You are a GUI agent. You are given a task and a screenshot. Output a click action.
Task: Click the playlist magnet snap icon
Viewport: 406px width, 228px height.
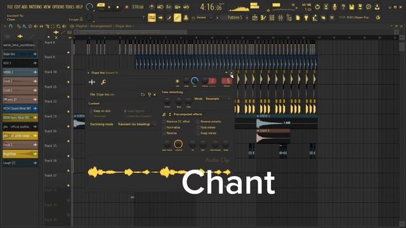coord(11,26)
